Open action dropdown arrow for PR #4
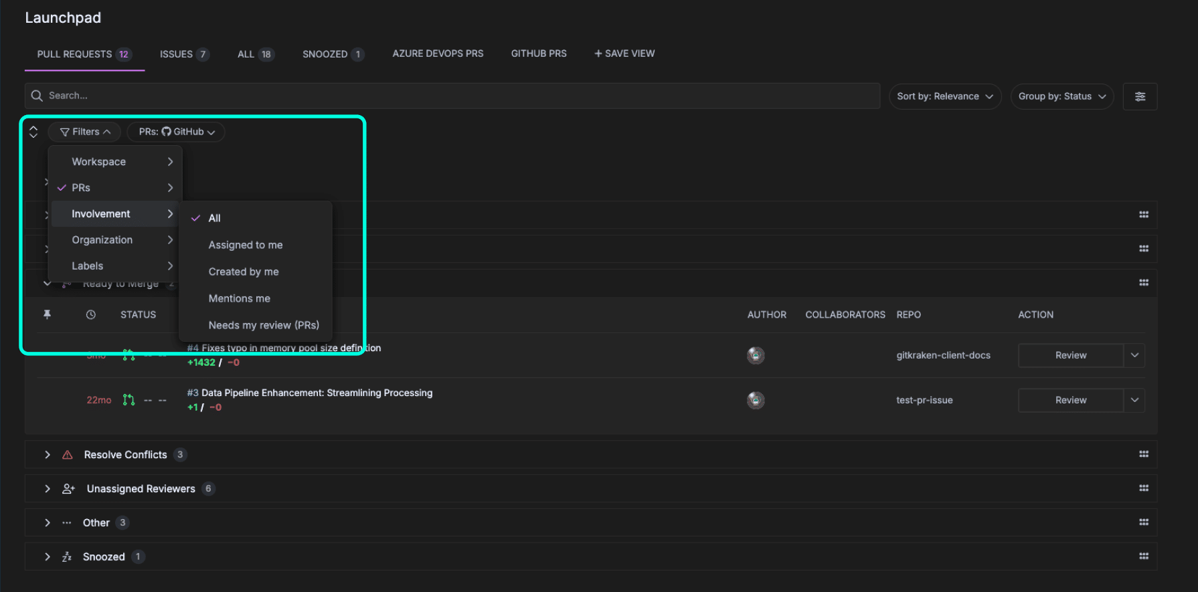The height and width of the screenshot is (592, 1198). click(x=1134, y=355)
